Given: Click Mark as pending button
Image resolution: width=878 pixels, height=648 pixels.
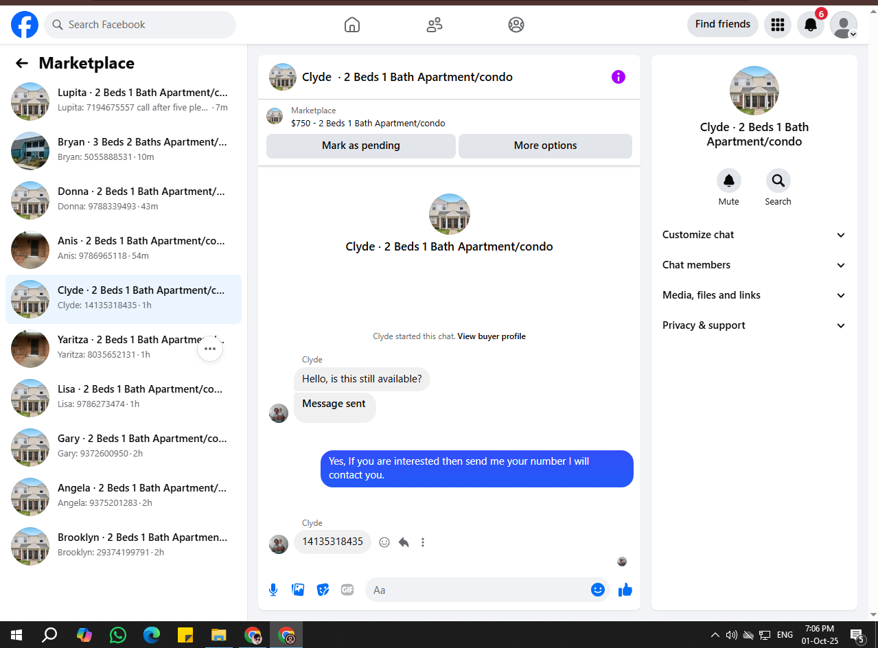Looking at the screenshot, I should tap(361, 146).
